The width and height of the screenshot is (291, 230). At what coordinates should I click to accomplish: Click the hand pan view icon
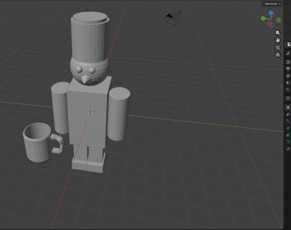(278, 40)
